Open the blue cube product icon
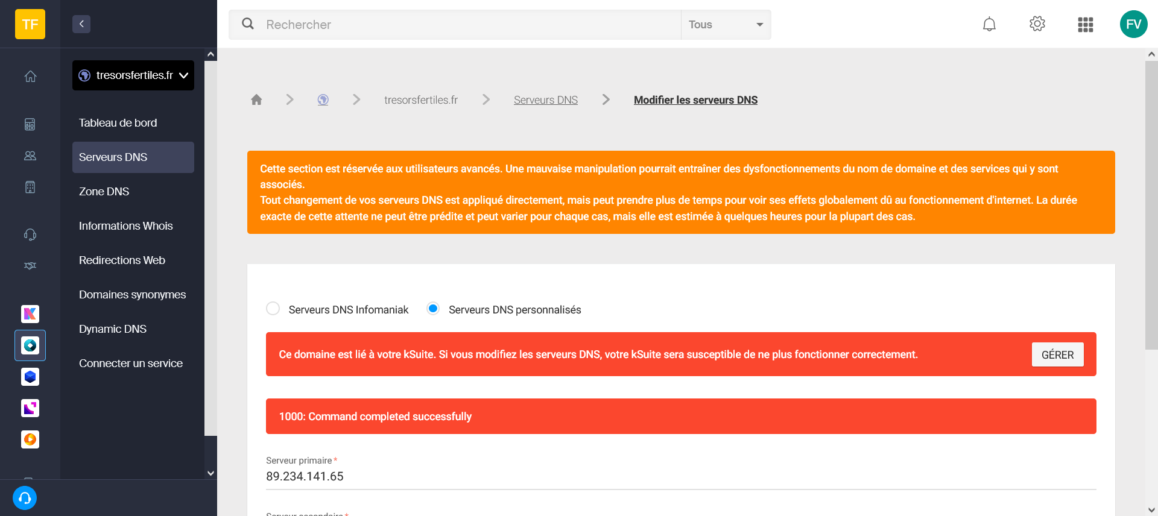The image size is (1158, 516). [x=30, y=377]
